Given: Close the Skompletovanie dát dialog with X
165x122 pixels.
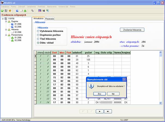Looking at the screenshot, I should [124, 80].
